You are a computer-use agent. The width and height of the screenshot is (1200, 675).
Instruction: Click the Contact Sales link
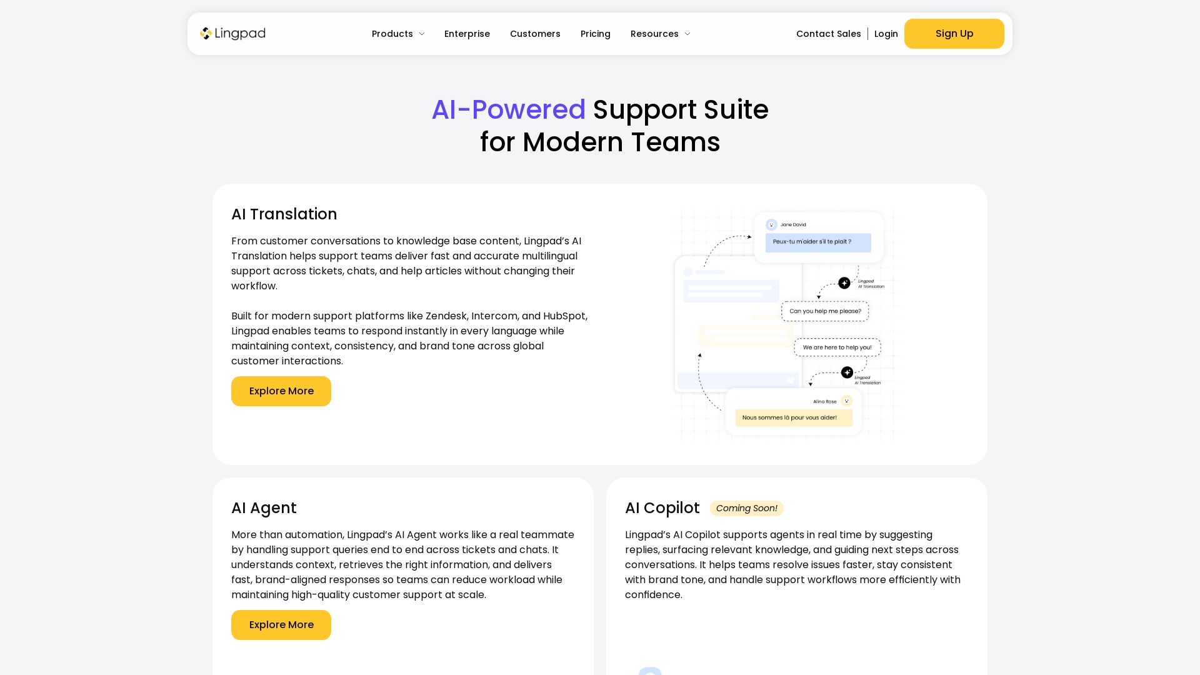[x=828, y=34]
